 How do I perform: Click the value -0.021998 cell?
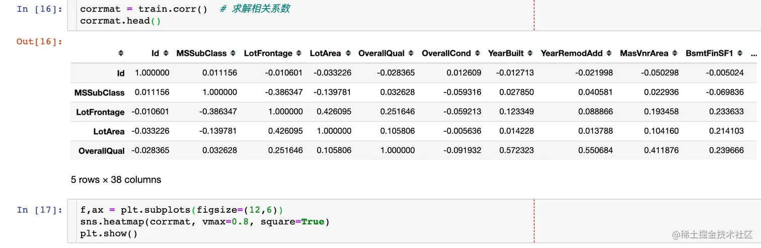[x=594, y=73]
